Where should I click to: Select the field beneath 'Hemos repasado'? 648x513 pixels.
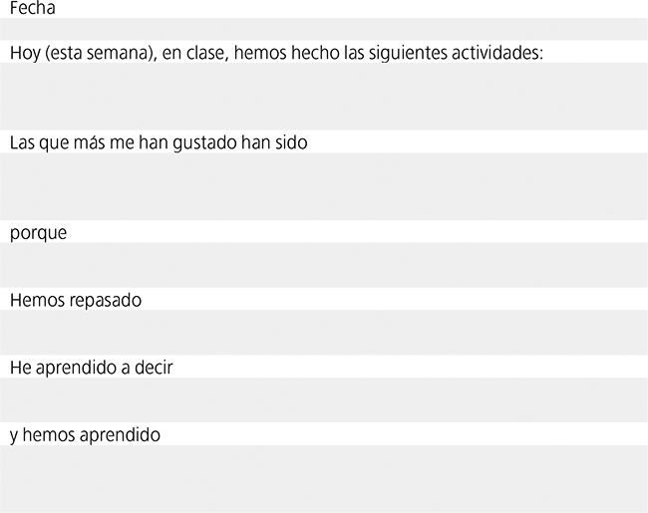[324, 332]
